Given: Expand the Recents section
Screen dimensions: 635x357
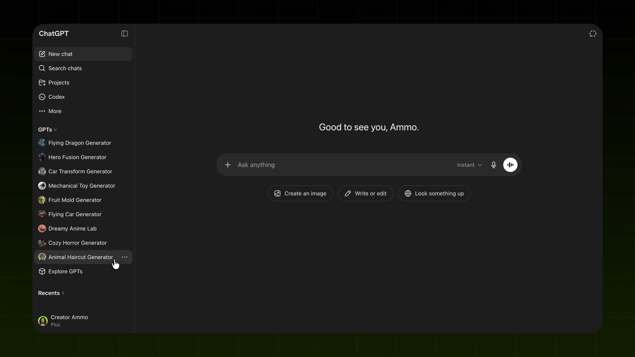Looking at the screenshot, I should click(51, 293).
